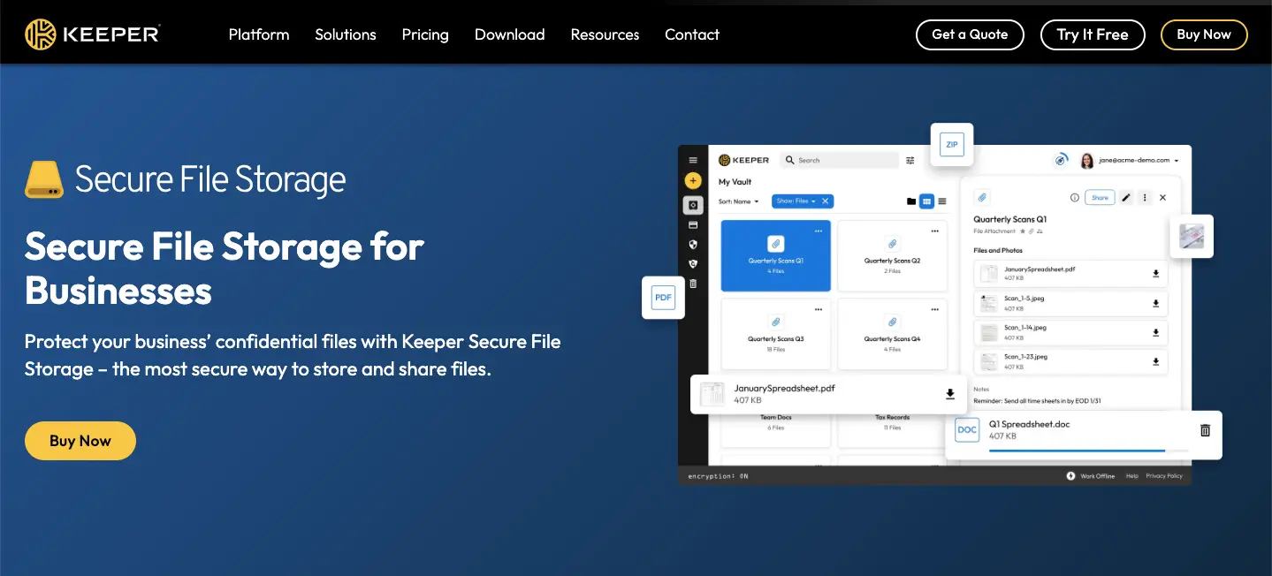
Task: Click the Scan_1-5.jpeg thumbnail
Action: (988, 303)
